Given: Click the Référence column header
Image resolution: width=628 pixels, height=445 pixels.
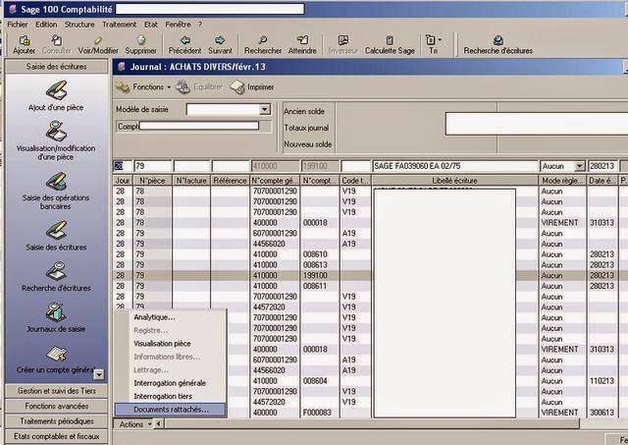Looking at the screenshot, I should [231, 181].
